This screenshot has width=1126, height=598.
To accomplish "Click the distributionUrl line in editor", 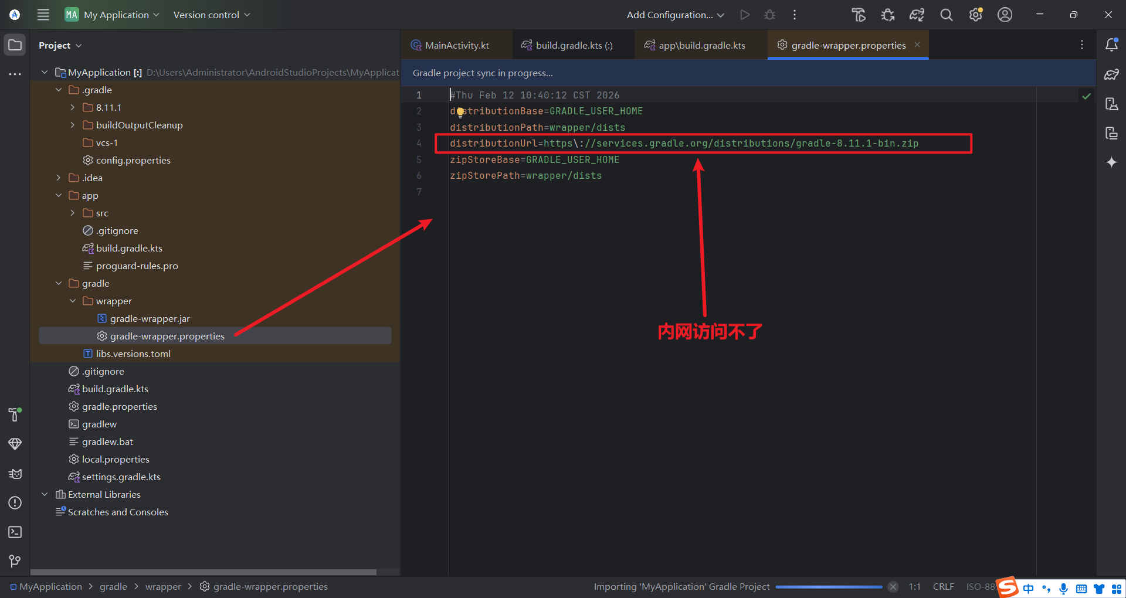I will tap(684, 144).
